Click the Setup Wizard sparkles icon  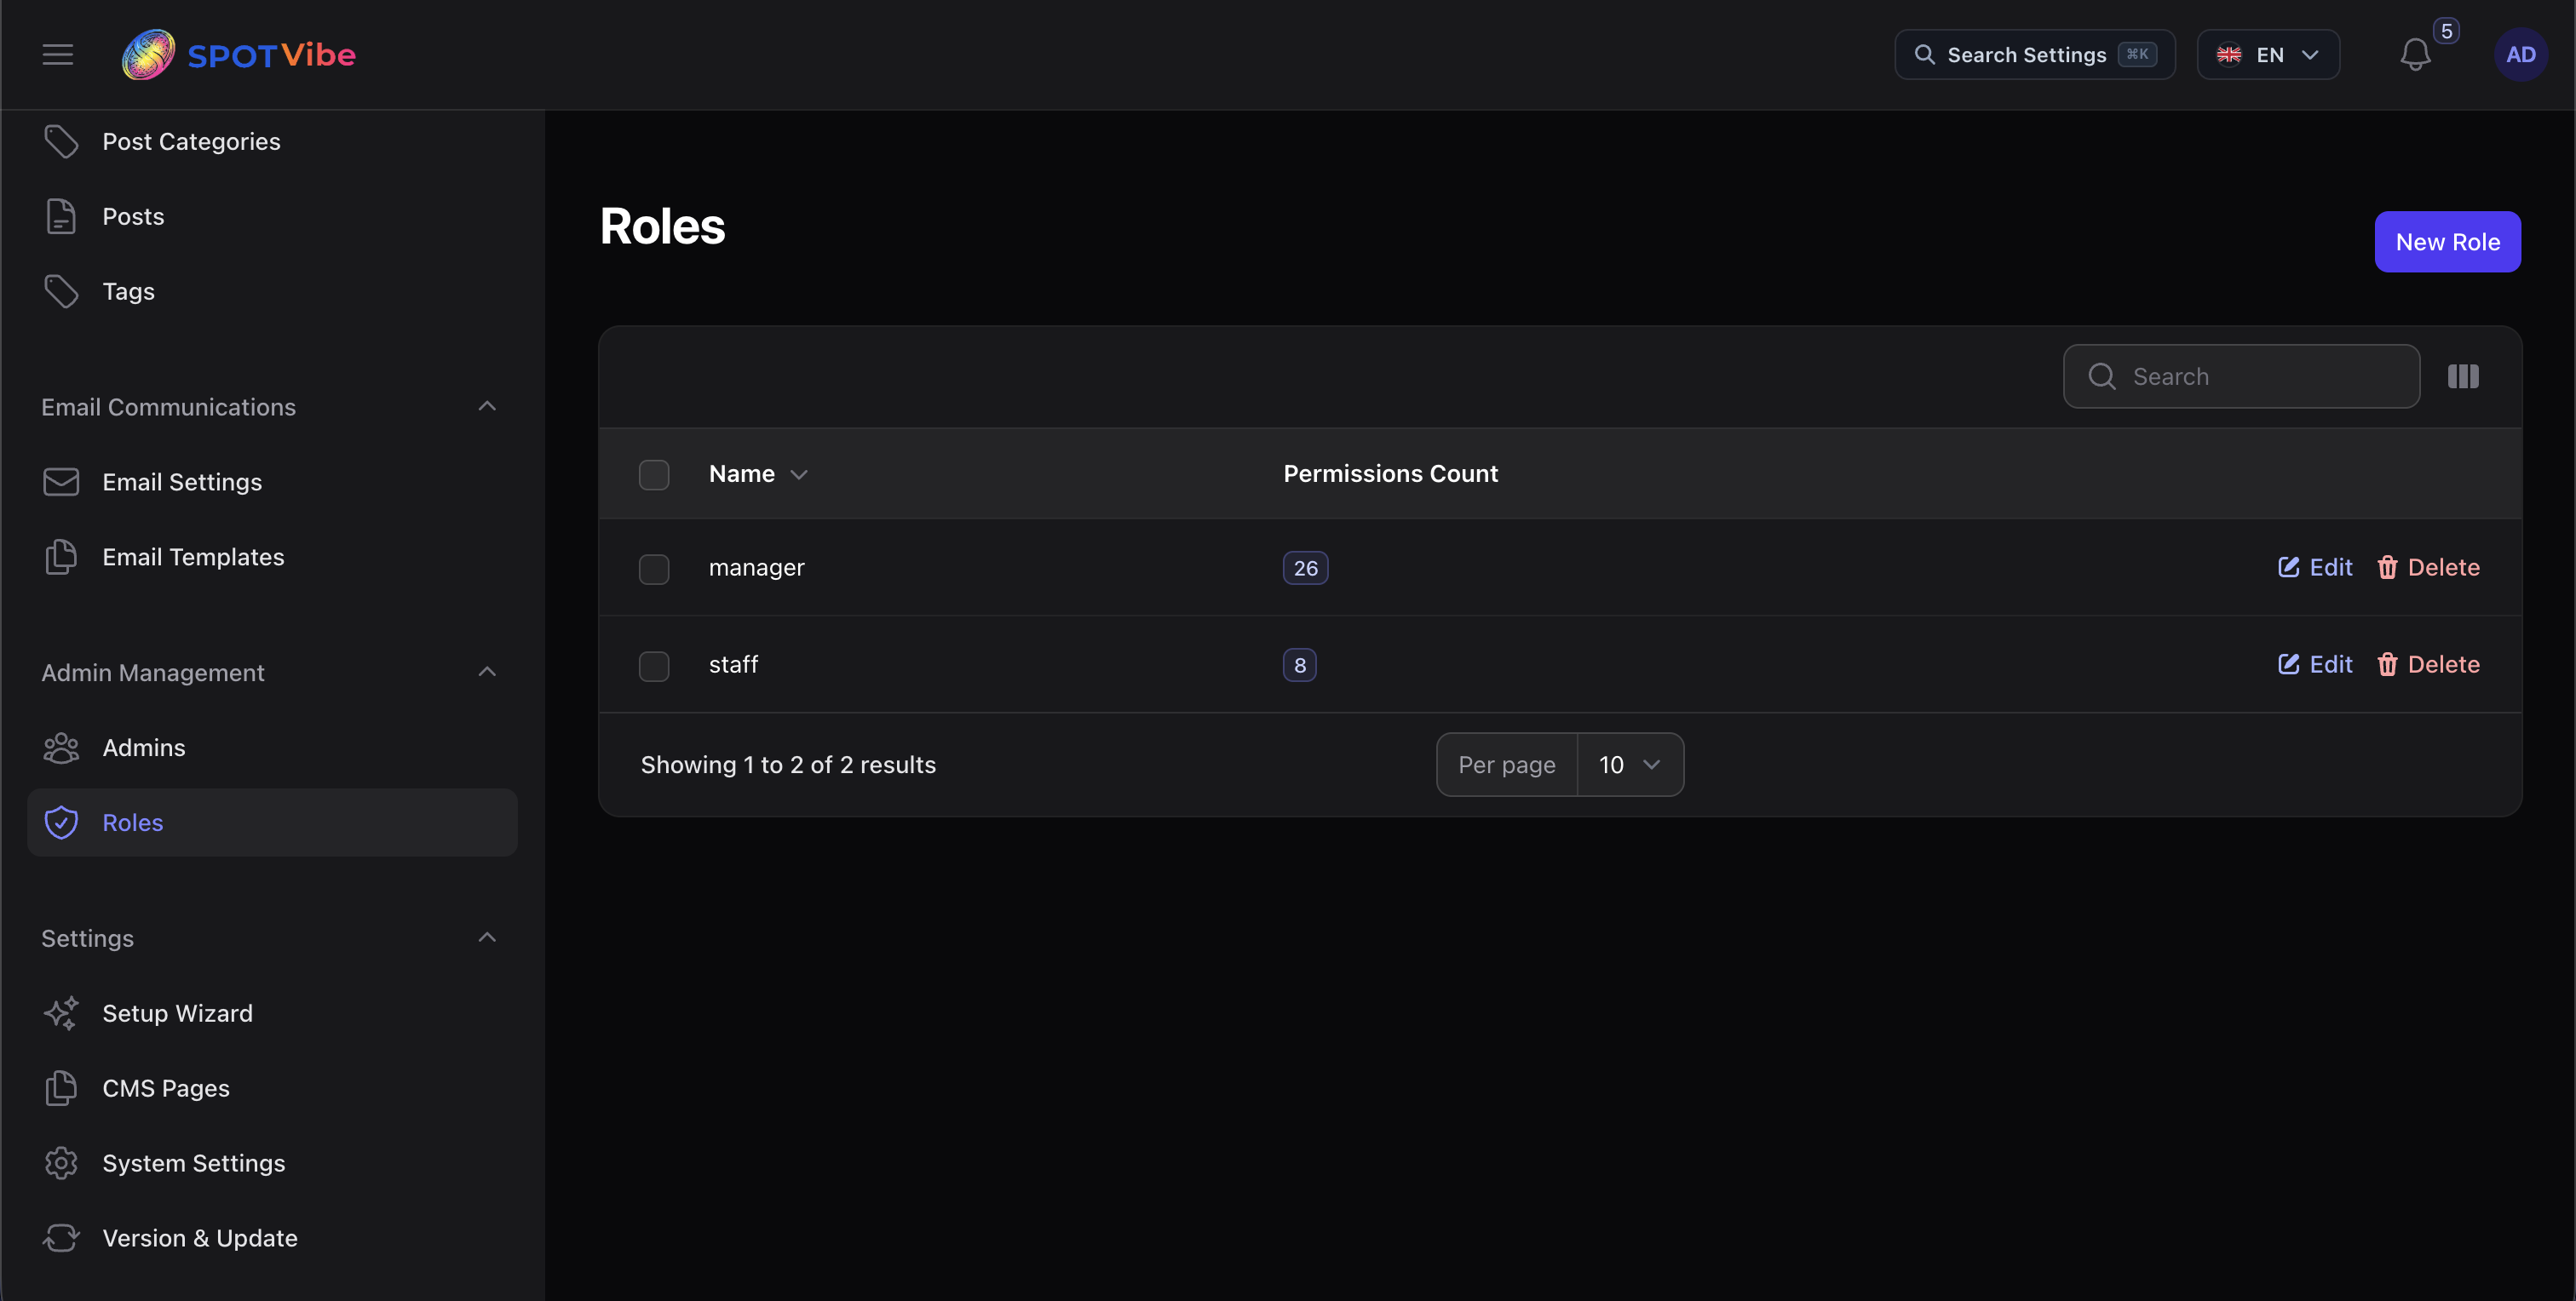61,1014
